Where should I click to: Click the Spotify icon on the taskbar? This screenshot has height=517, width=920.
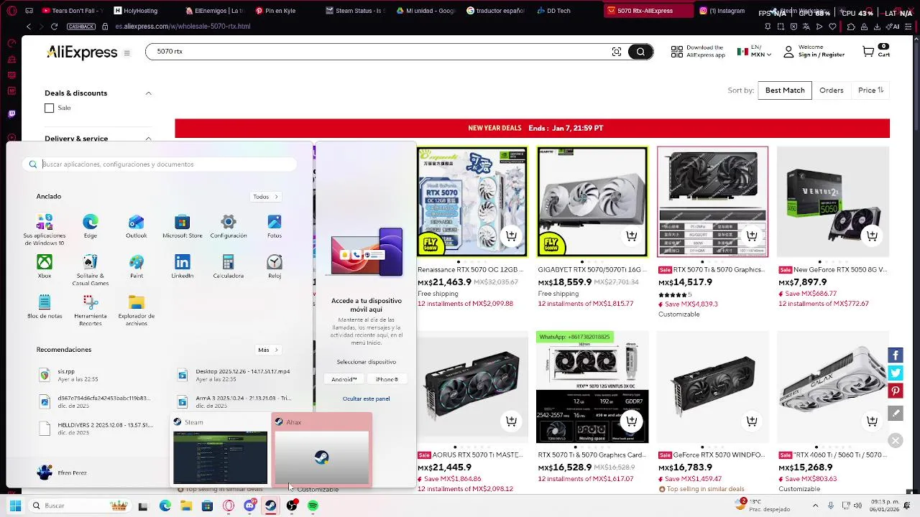tap(313, 506)
